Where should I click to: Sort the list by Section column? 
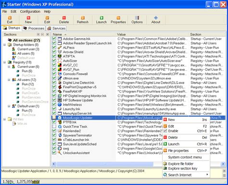[207, 34]
